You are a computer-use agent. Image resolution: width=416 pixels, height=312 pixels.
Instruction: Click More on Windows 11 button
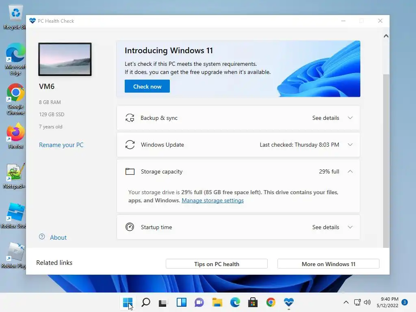pos(328,264)
